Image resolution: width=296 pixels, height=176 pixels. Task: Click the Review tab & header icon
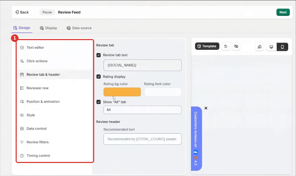[22, 75]
